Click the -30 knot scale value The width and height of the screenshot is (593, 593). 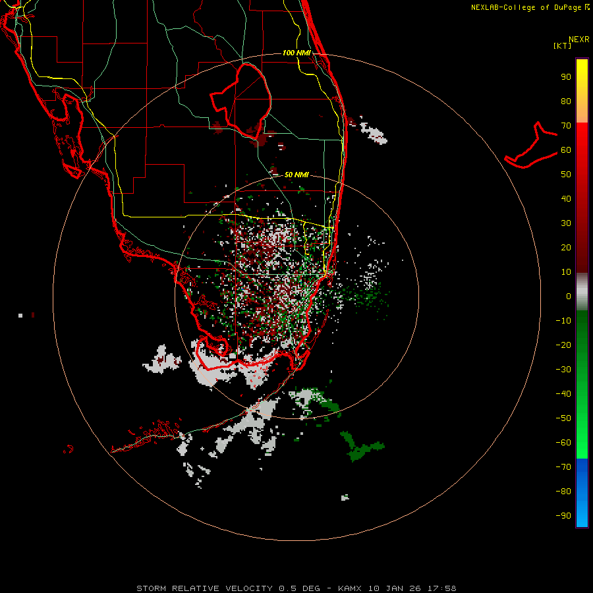pos(563,370)
